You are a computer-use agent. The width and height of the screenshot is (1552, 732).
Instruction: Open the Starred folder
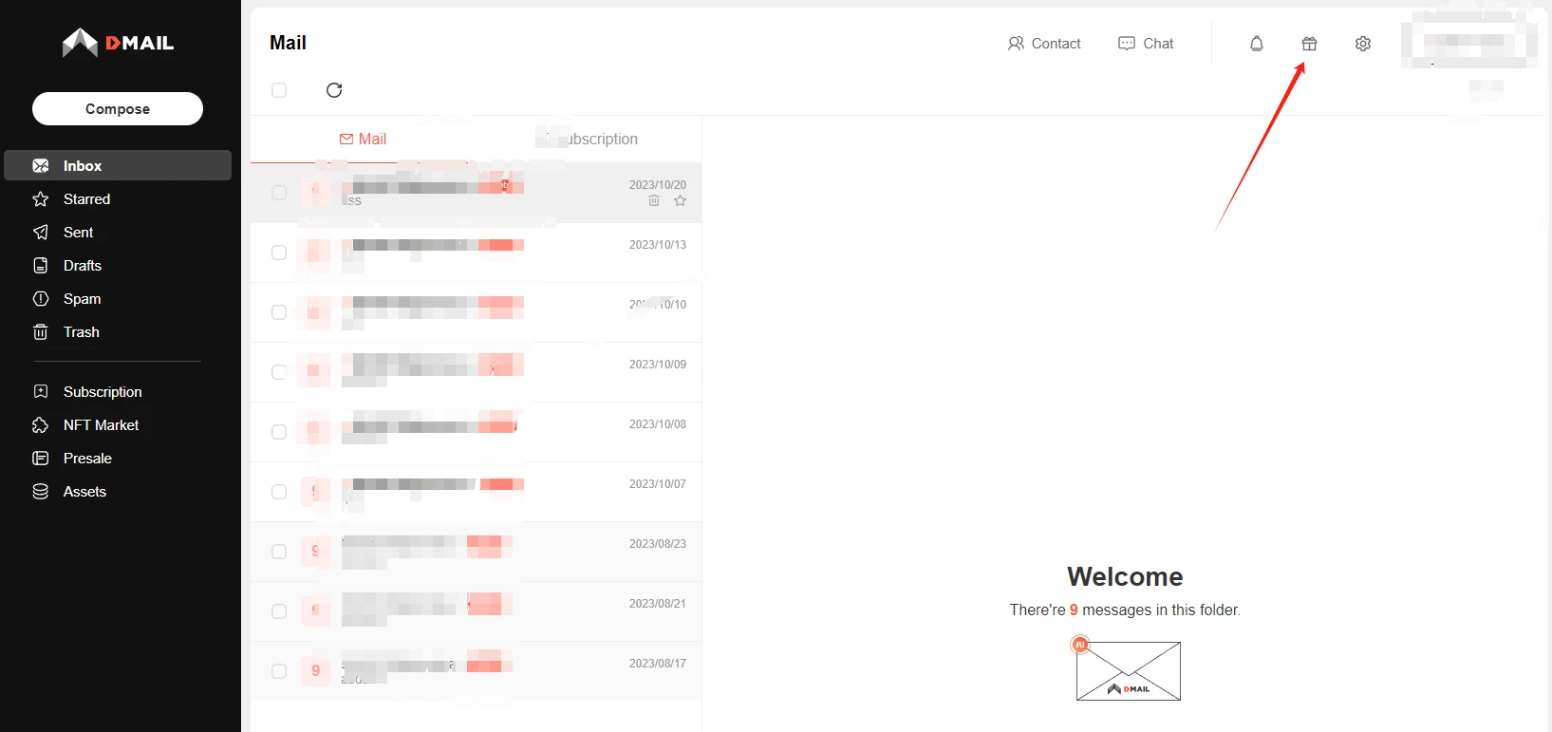click(86, 199)
